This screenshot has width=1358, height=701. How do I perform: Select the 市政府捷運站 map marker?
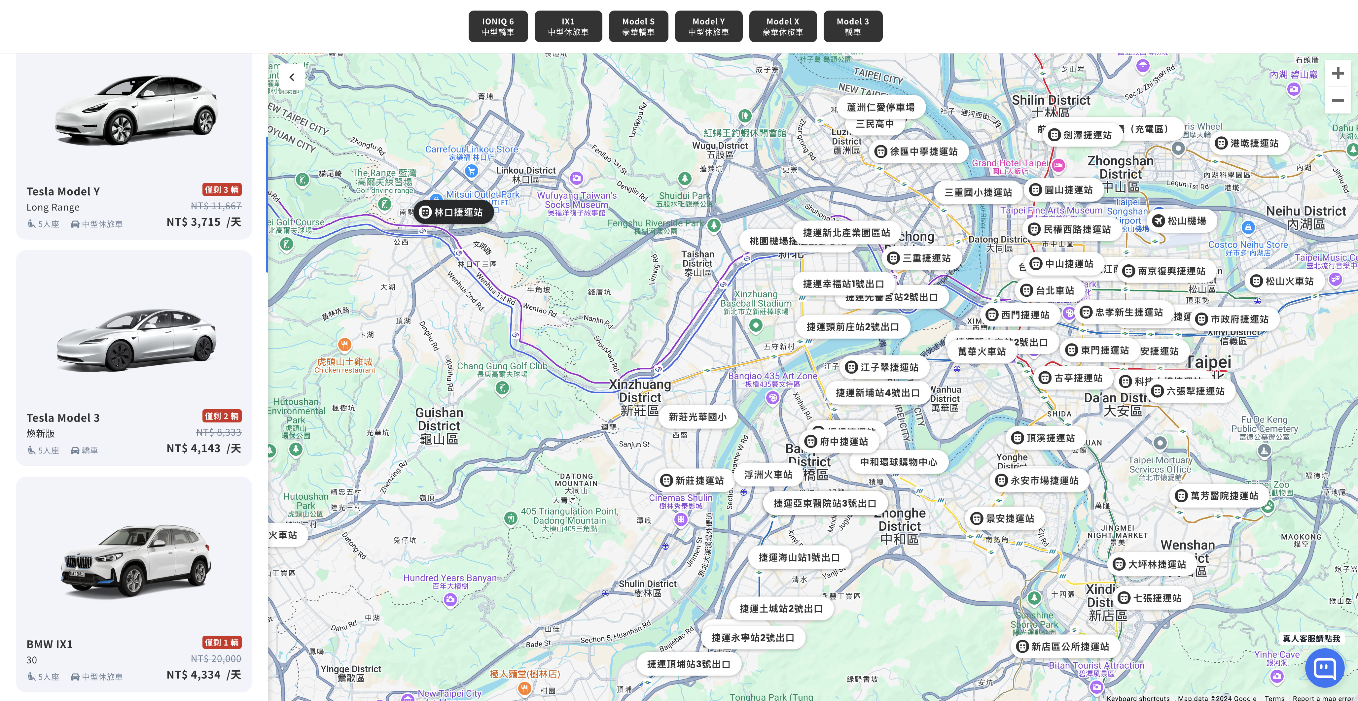(x=1234, y=319)
